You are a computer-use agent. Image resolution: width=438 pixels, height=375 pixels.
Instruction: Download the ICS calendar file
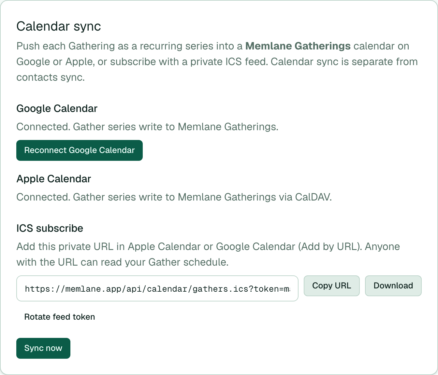click(393, 286)
